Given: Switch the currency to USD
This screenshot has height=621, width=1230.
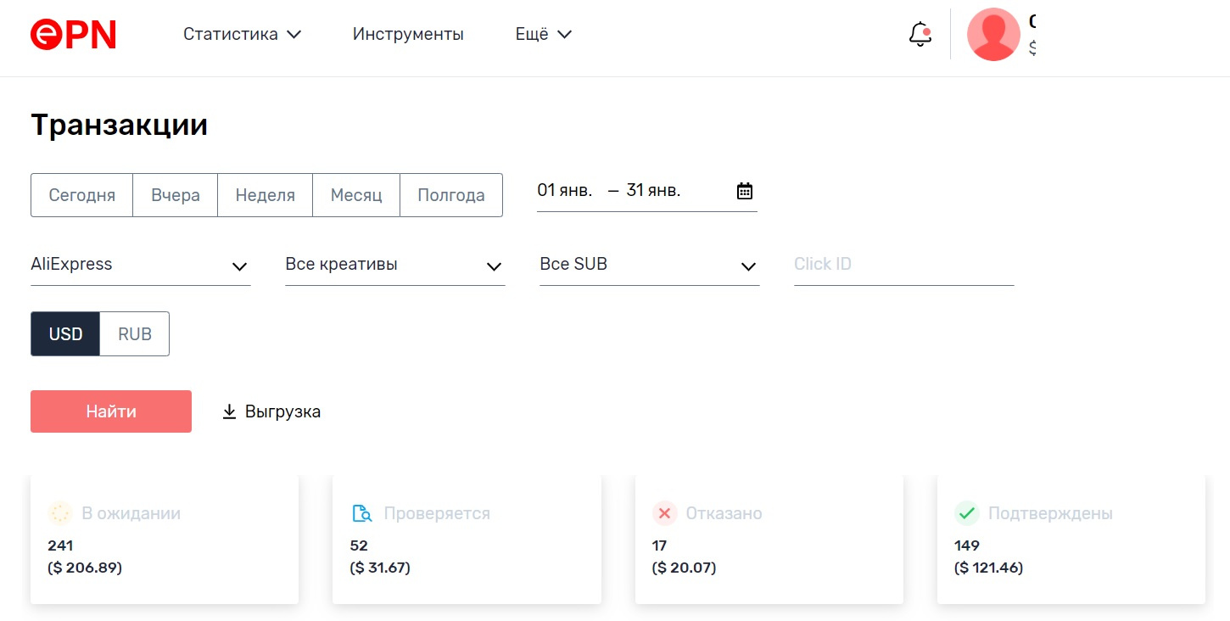Looking at the screenshot, I should tap(65, 333).
